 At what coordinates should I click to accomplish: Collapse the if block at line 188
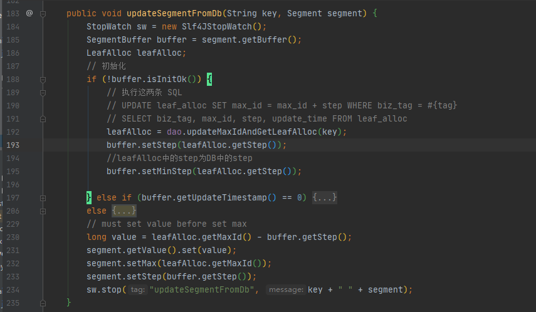[x=43, y=80]
